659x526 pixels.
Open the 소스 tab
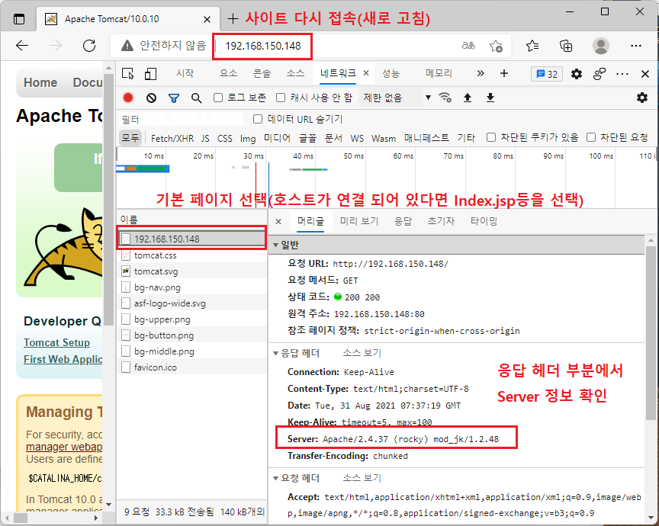295,73
